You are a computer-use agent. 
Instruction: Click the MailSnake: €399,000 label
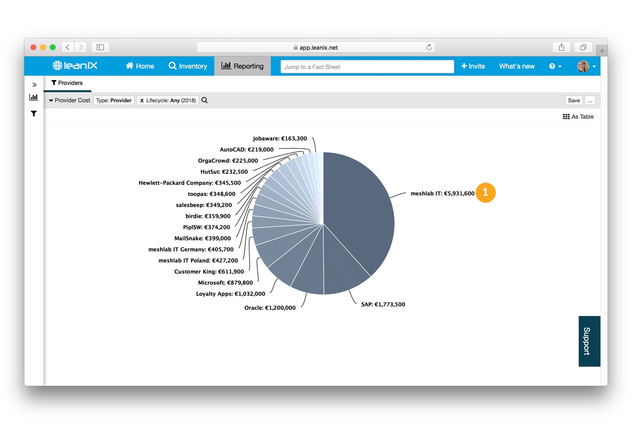[203, 238]
